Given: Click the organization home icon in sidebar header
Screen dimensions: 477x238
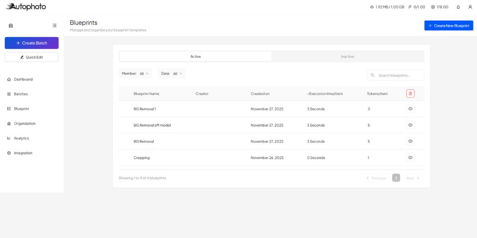Looking at the screenshot, I should pyautogui.click(x=11, y=26).
